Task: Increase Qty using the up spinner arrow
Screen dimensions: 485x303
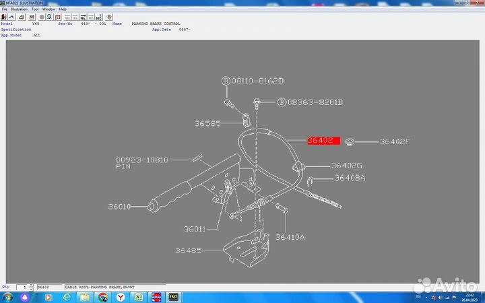Action: click(29, 285)
